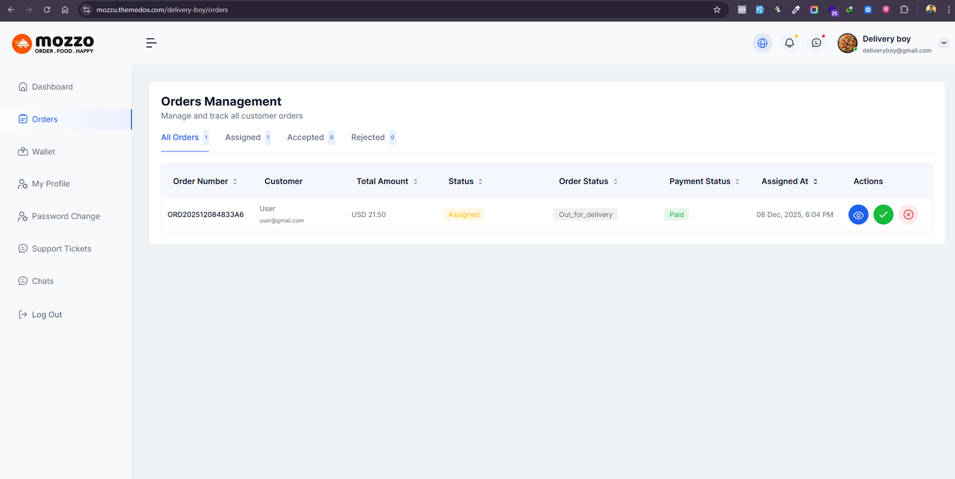Viewport: 955px width, 479px height.
Task: Expand the Delivery boy profile dropdown
Action: [x=943, y=43]
